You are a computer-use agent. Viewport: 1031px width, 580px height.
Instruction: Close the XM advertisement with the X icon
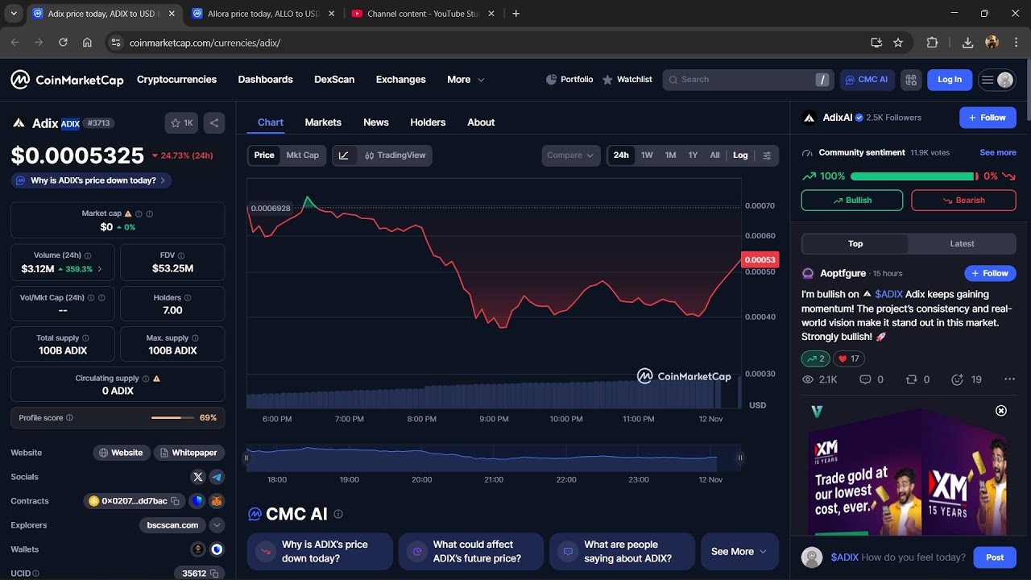click(x=1001, y=411)
